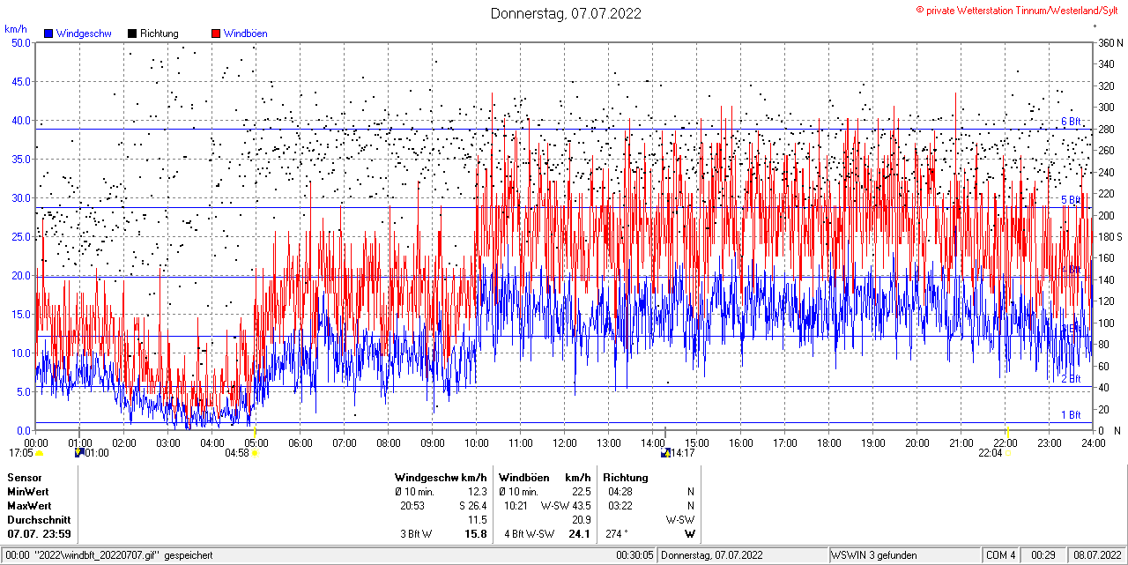Screen dimensions: 1128x565
Task: Click the 00:30:05 status bar time
Action: pyautogui.click(x=634, y=555)
